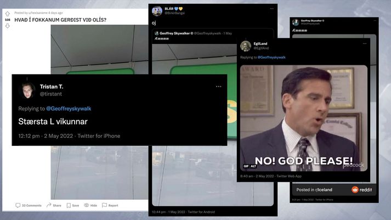This screenshot has width=391, height=220.
Task: Open EgilLand display name
Action: 260,44
